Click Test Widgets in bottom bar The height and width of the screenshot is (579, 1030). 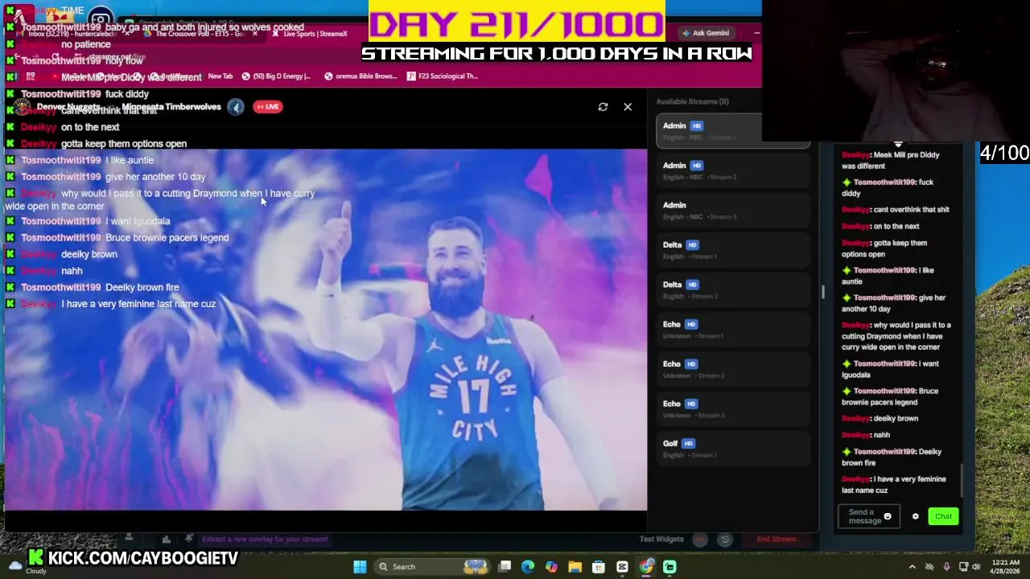click(661, 539)
